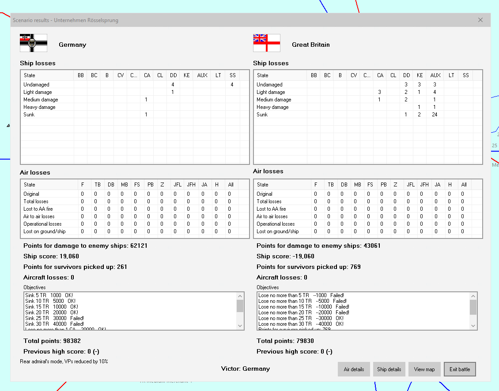Image resolution: width=499 pixels, height=391 pixels.
Task: Click the CA column header in Germany ship losses
Action: point(147,75)
